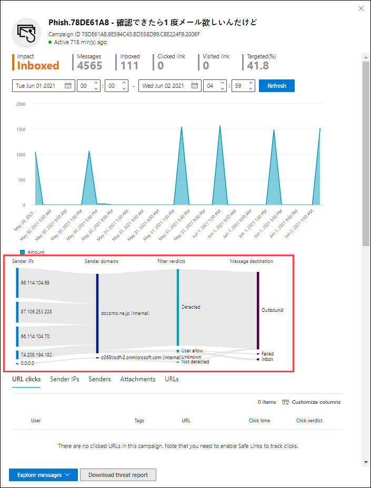The width and height of the screenshot is (371, 488).
Task: Close the campaign details flyout
Action: (360, 8)
